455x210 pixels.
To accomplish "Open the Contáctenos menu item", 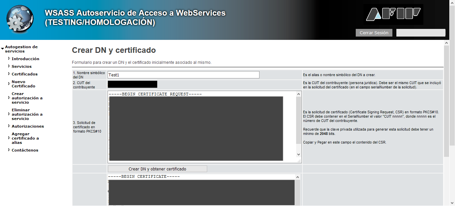I will click(x=25, y=150).
